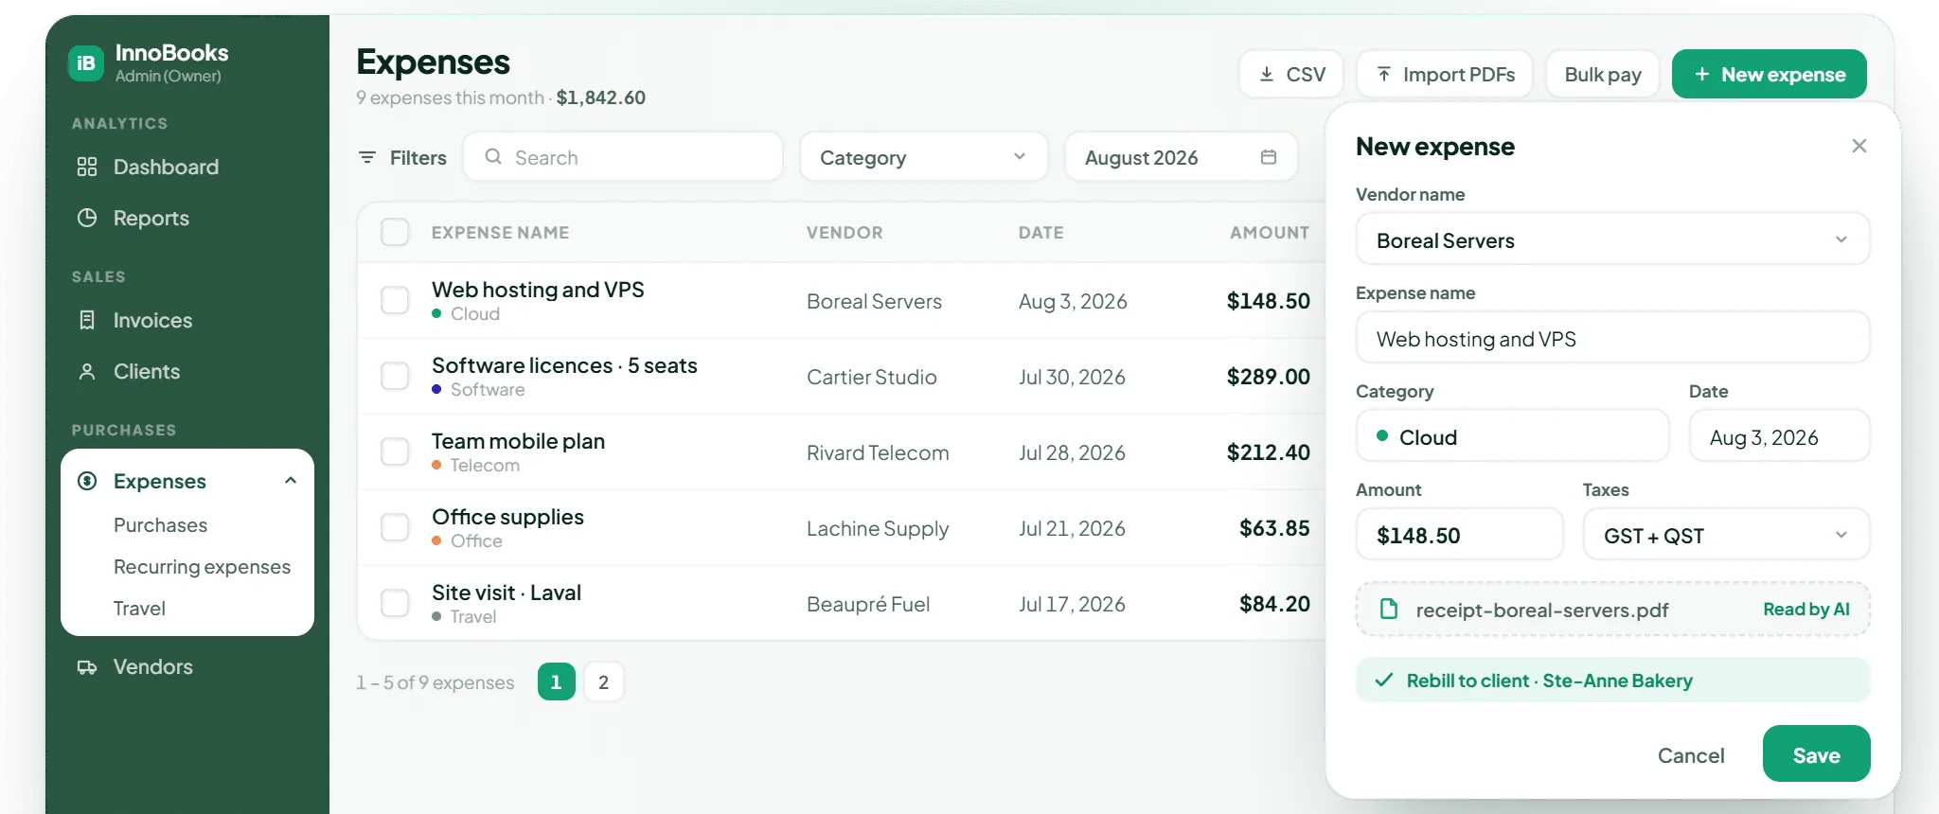Open the August 2026 date picker
This screenshot has width=1939, height=814.
tap(1182, 157)
